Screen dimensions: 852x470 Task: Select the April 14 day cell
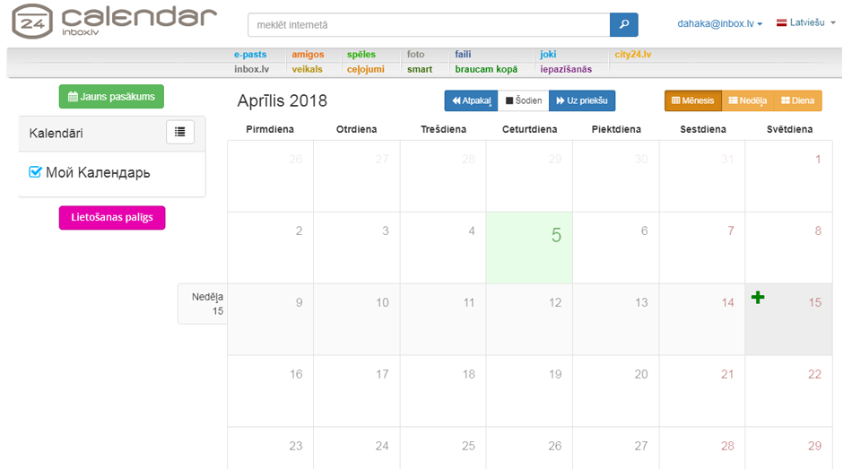pyautogui.click(x=702, y=319)
